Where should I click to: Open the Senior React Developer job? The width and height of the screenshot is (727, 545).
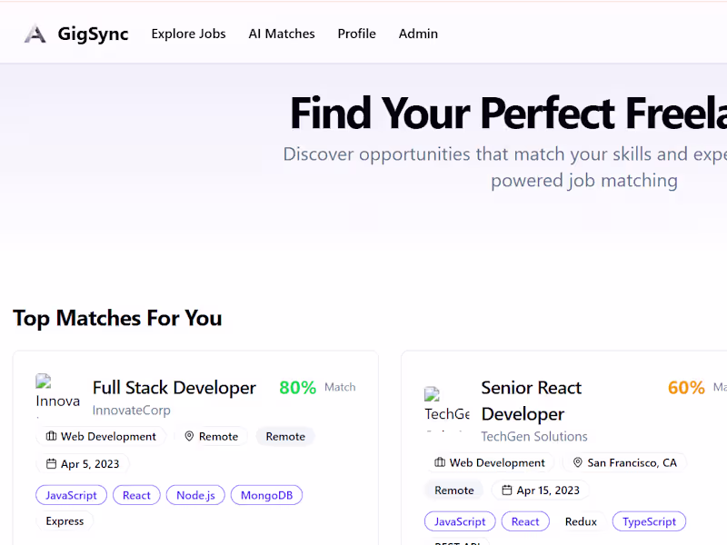tap(532, 401)
